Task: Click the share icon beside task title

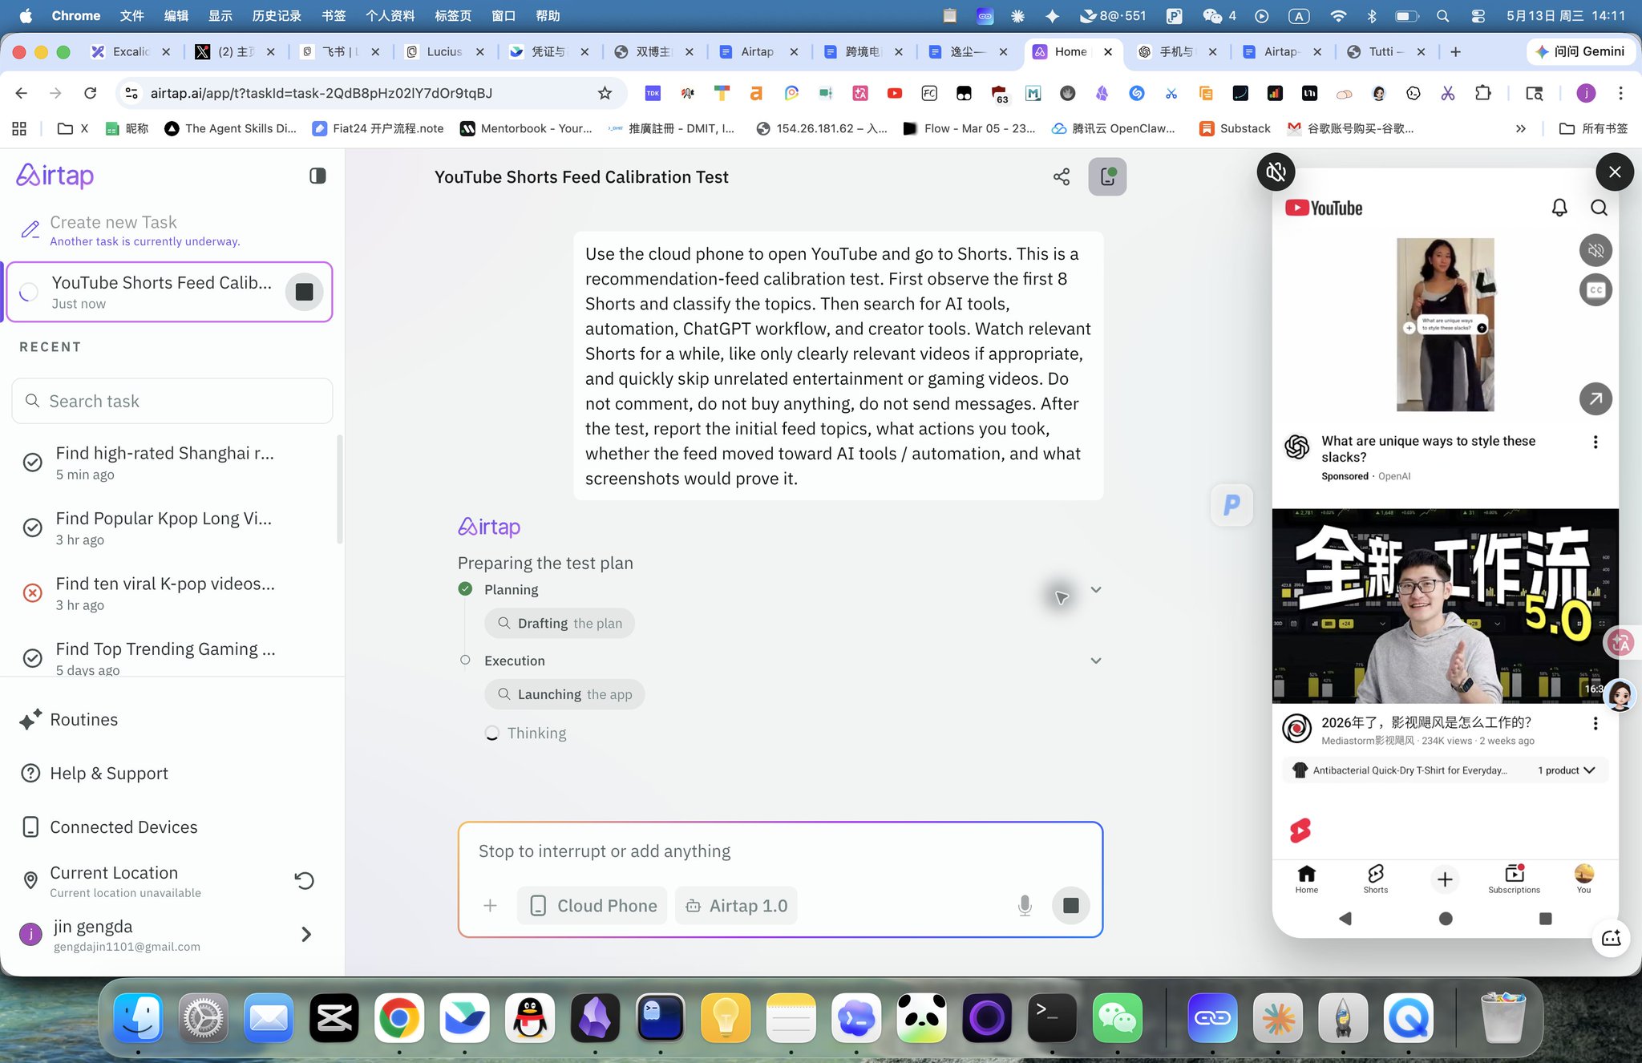Action: 1062,177
